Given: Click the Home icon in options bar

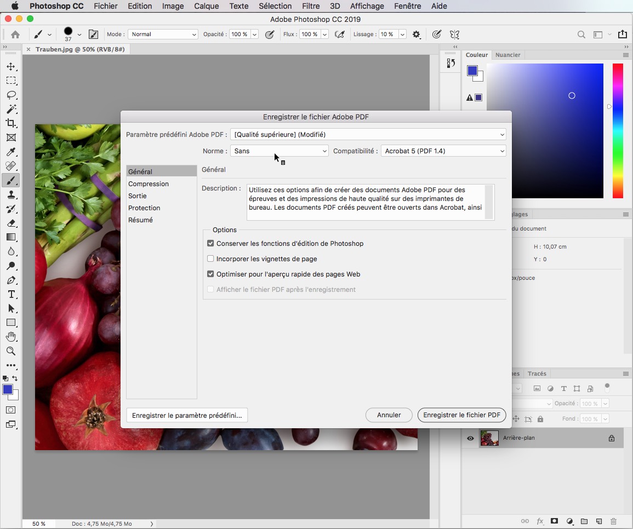Looking at the screenshot, I should point(15,34).
